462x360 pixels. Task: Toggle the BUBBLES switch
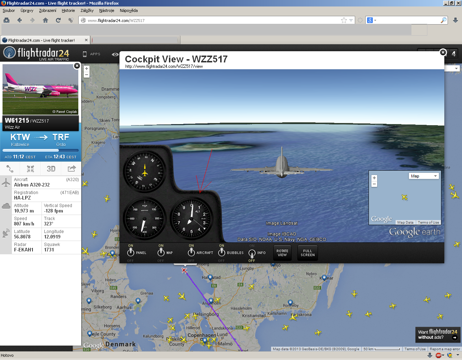point(222,253)
